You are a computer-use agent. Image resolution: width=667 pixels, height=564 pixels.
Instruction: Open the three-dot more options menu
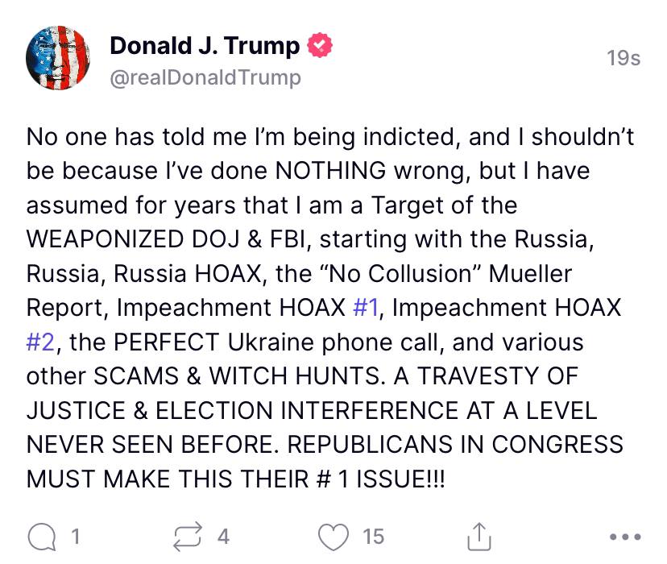624,536
